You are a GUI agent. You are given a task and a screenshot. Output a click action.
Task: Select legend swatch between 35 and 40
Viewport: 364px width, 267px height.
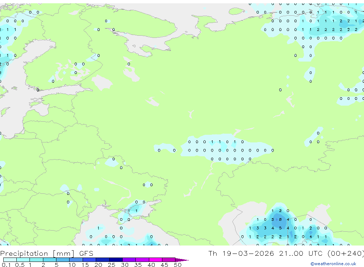click(142, 260)
